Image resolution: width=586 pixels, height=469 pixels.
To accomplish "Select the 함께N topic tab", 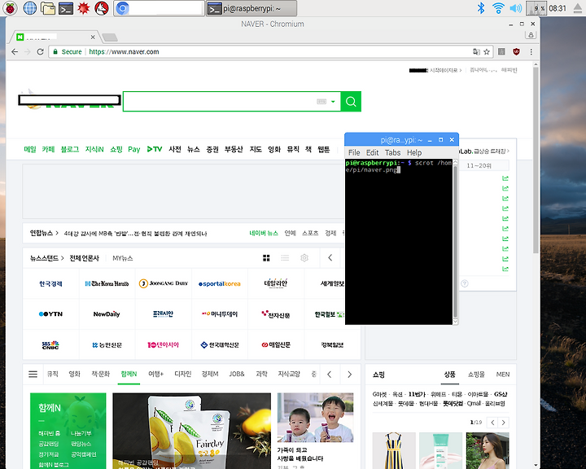I will tap(129, 374).
